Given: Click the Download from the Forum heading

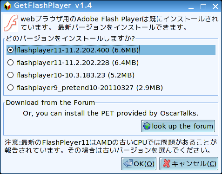Looking at the screenshot, I should tap(50, 103).
